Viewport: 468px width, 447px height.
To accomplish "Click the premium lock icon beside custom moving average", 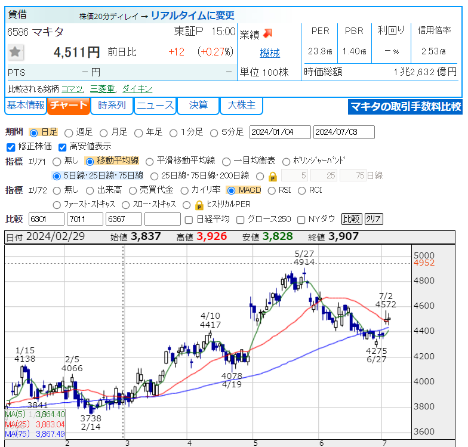I will [272, 177].
